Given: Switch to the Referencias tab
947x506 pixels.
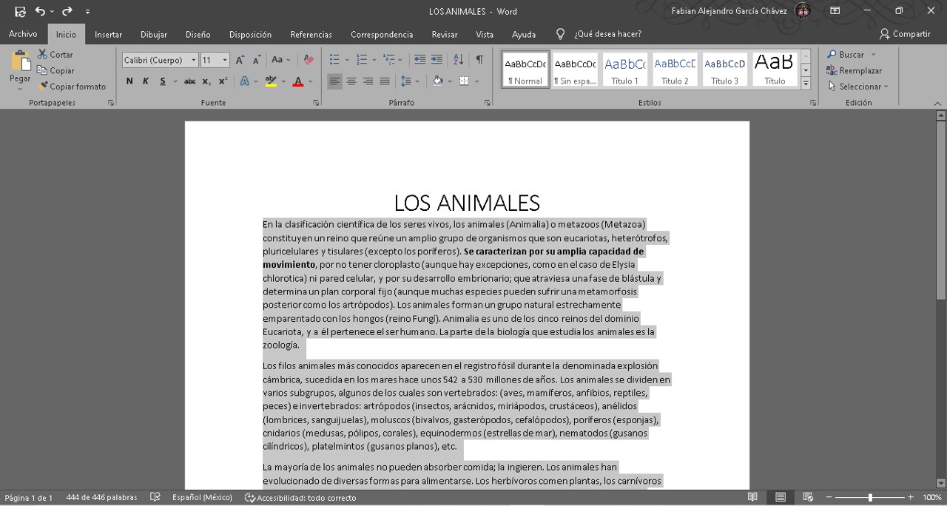Looking at the screenshot, I should click(x=311, y=34).
